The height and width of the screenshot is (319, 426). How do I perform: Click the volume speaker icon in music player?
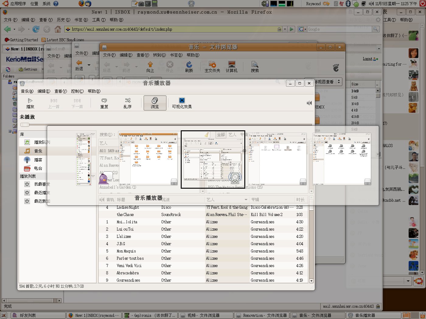pos(309,103)
